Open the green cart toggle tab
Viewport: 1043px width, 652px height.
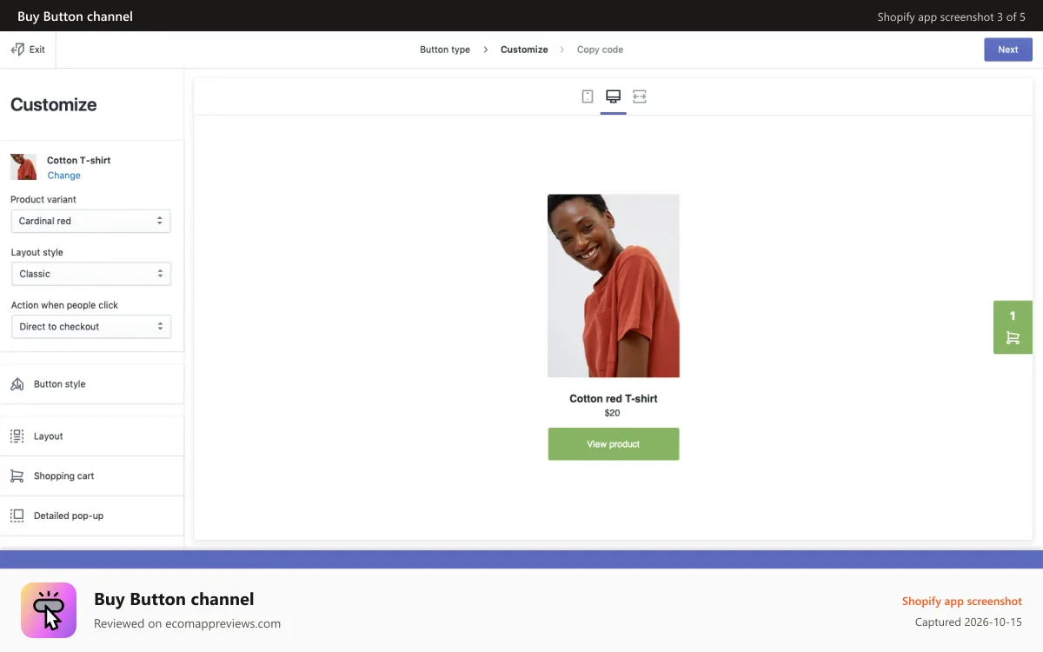point(1013,327)
